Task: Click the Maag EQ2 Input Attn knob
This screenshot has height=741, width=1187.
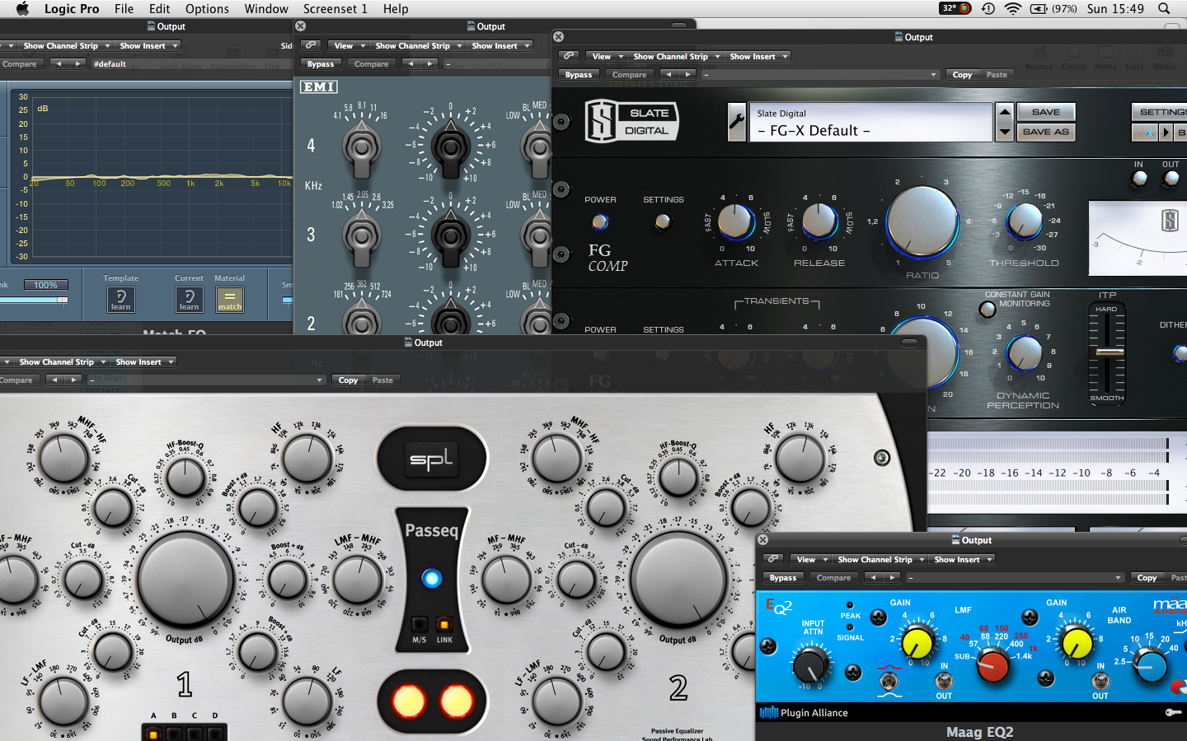Action: click(x=812, y=664)
